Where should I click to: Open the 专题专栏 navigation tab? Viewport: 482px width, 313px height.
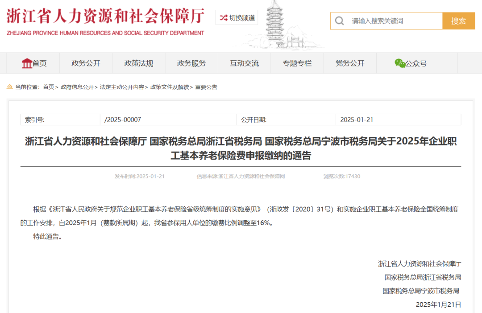[x=297, y=63]
